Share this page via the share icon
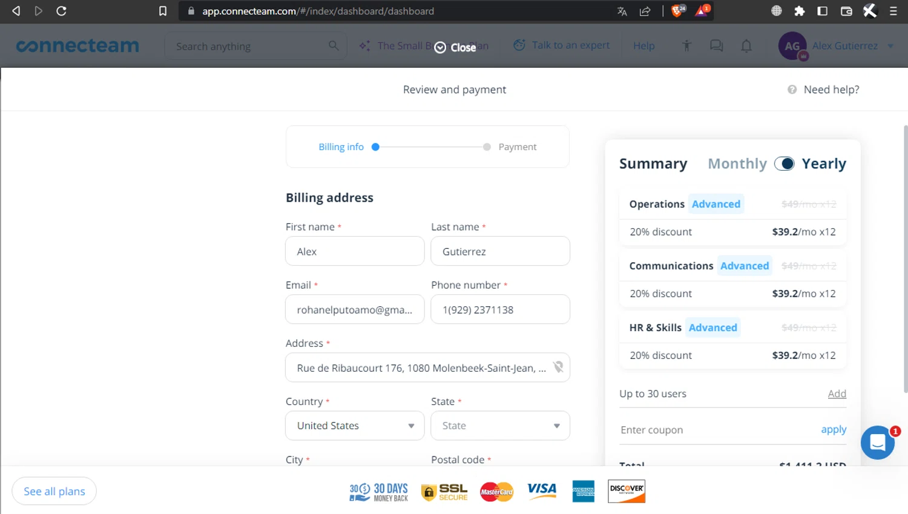Viewport: 908px width, 514px height. point(645,11)
